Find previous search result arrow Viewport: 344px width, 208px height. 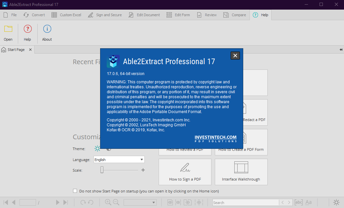(283, 202)
